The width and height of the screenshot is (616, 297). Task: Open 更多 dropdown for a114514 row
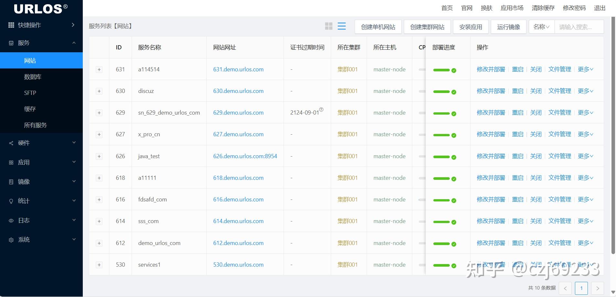coord(586,69)
